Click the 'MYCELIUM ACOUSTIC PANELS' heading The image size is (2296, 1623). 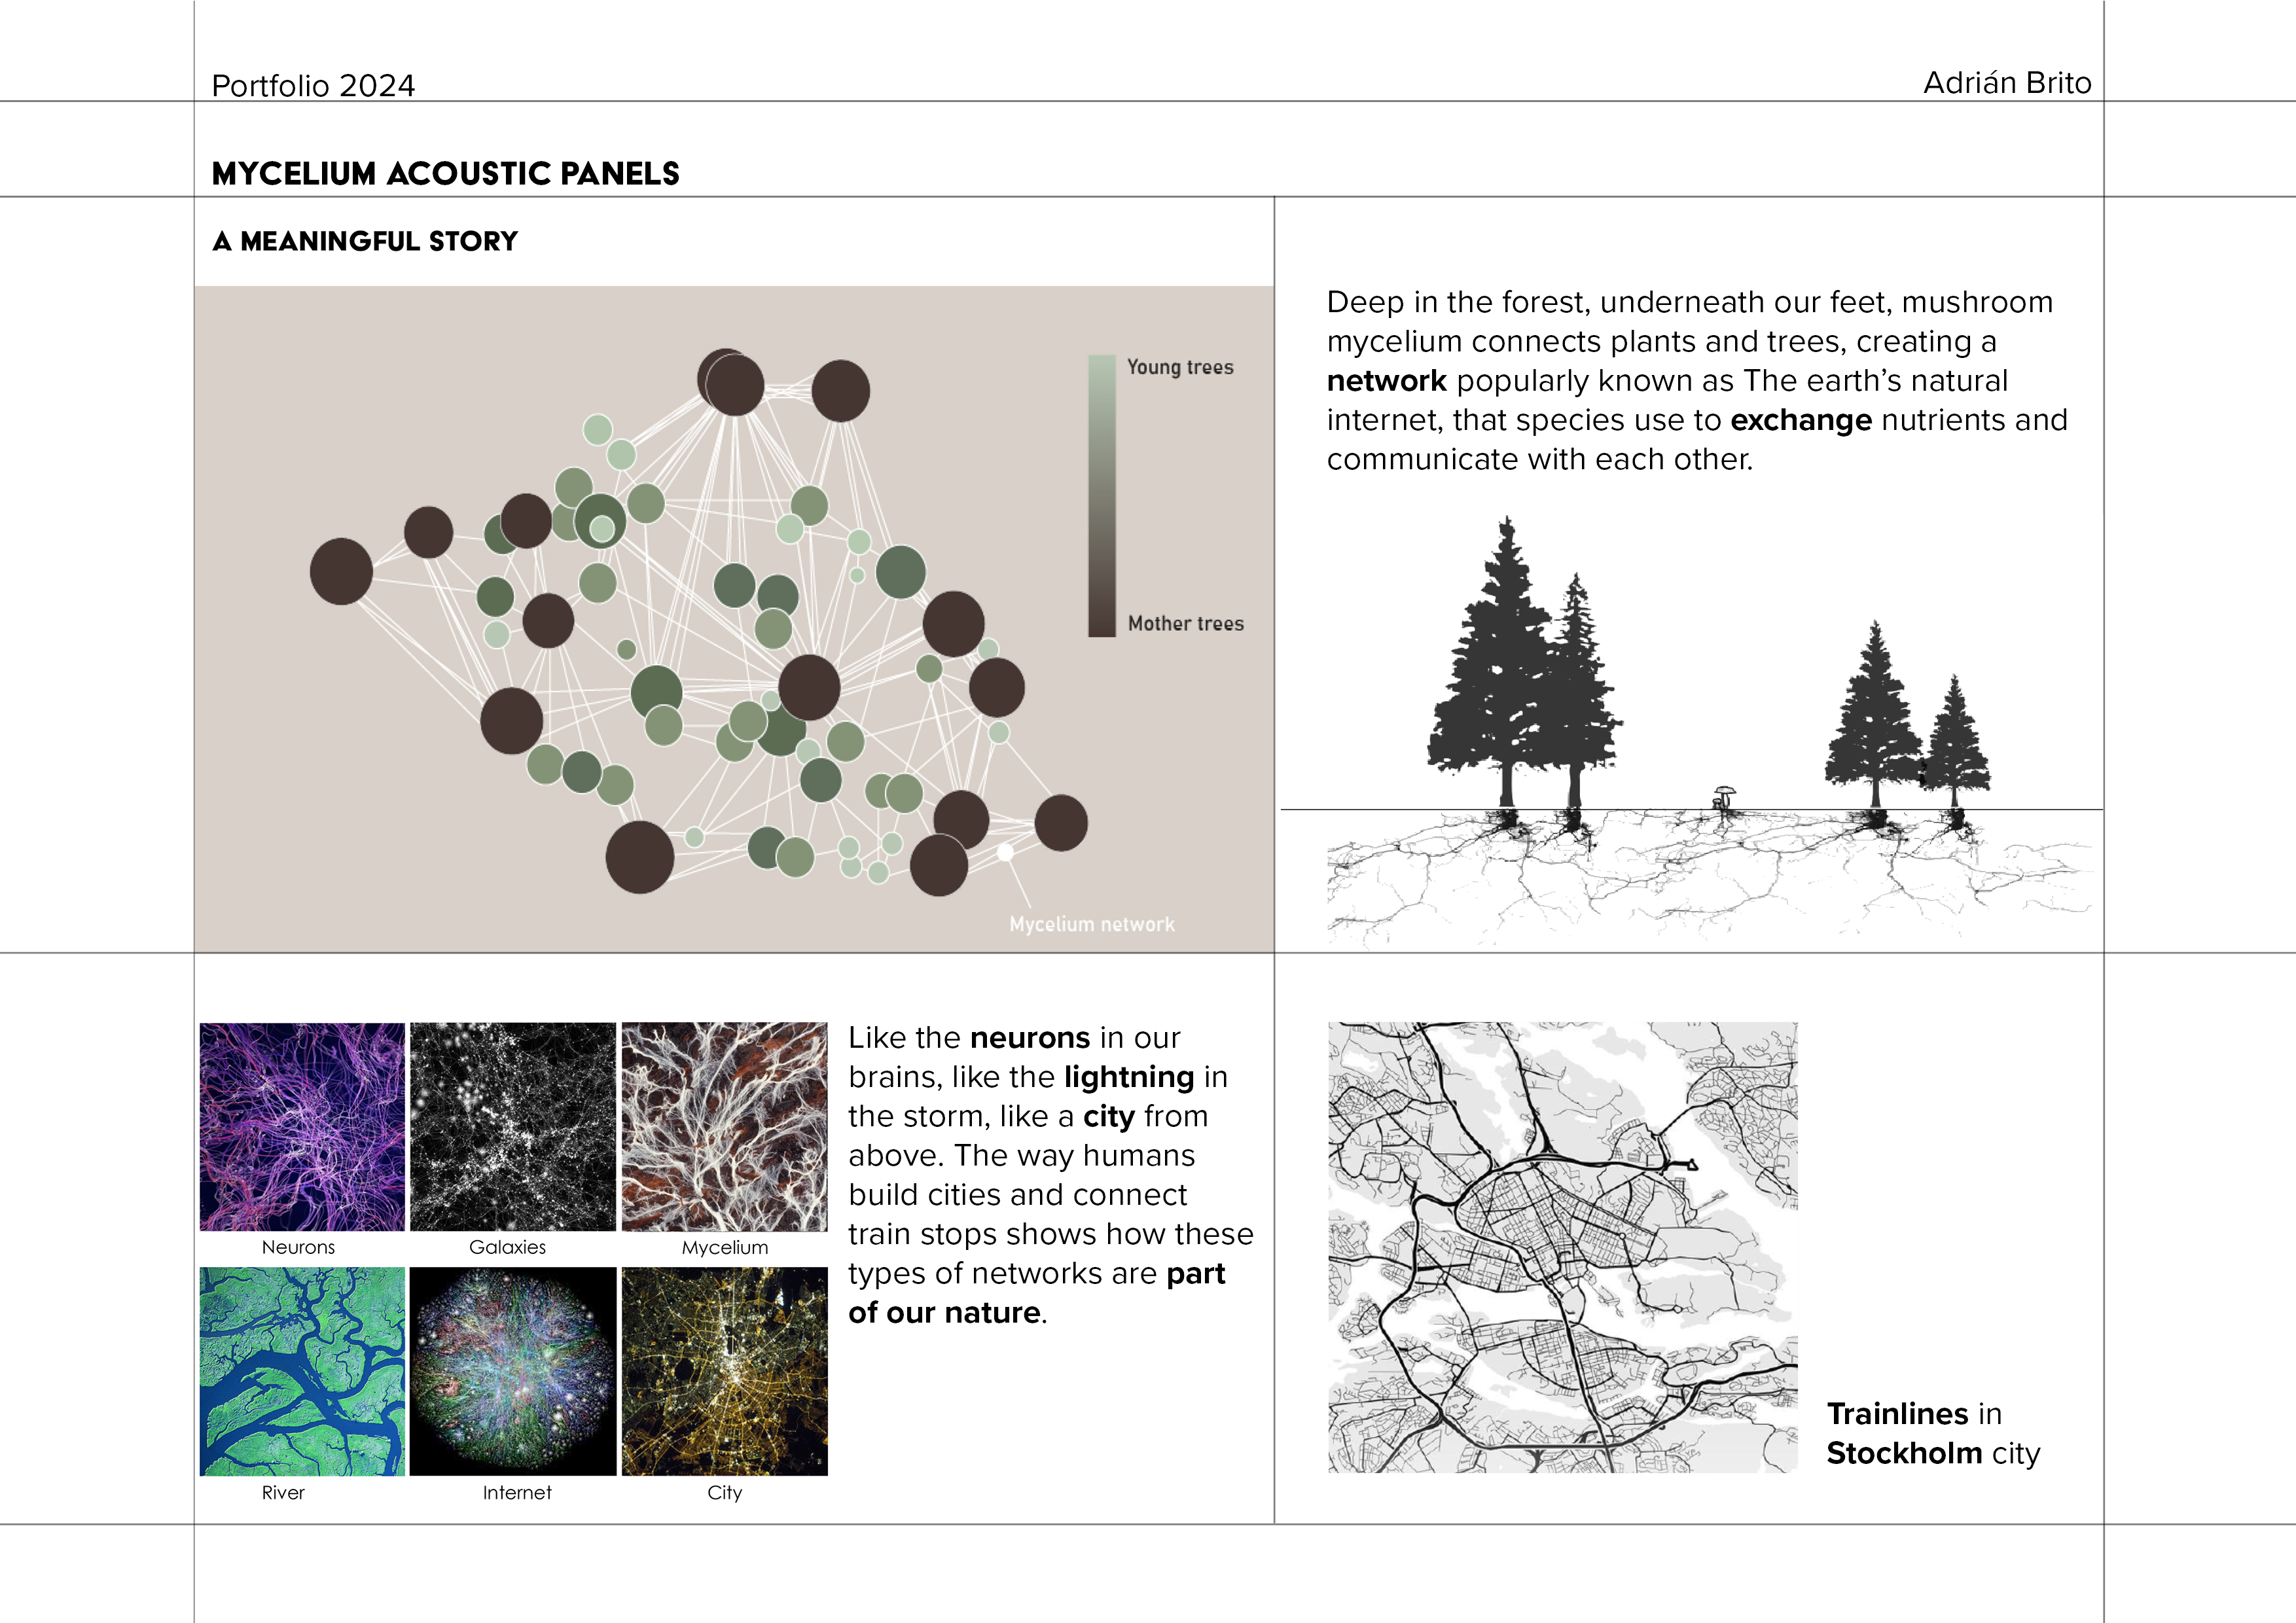pos(446,173)
